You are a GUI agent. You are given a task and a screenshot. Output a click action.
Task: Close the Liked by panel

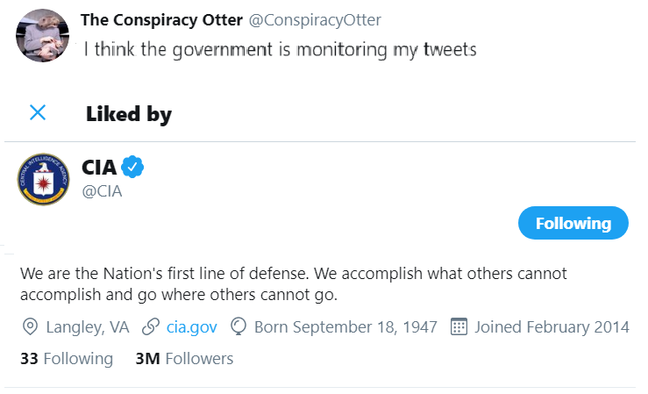(38, 112)
